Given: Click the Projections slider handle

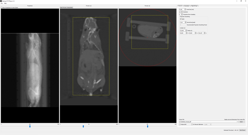Looking at the screenshot, I should point(30,126).
